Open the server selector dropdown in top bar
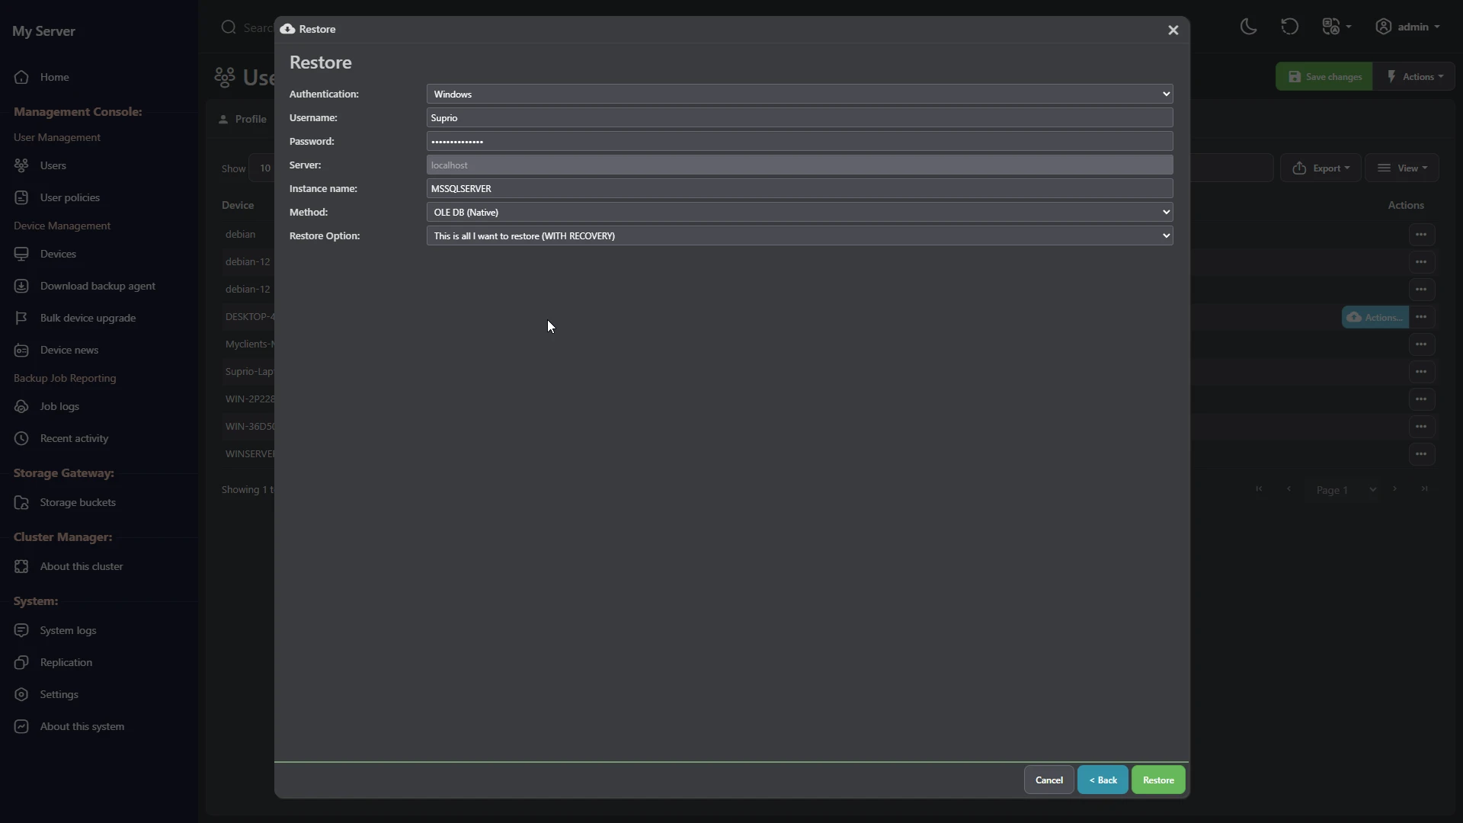Image resolution: width=1463 pixels, height=823 pixels. coord(1337,27)
